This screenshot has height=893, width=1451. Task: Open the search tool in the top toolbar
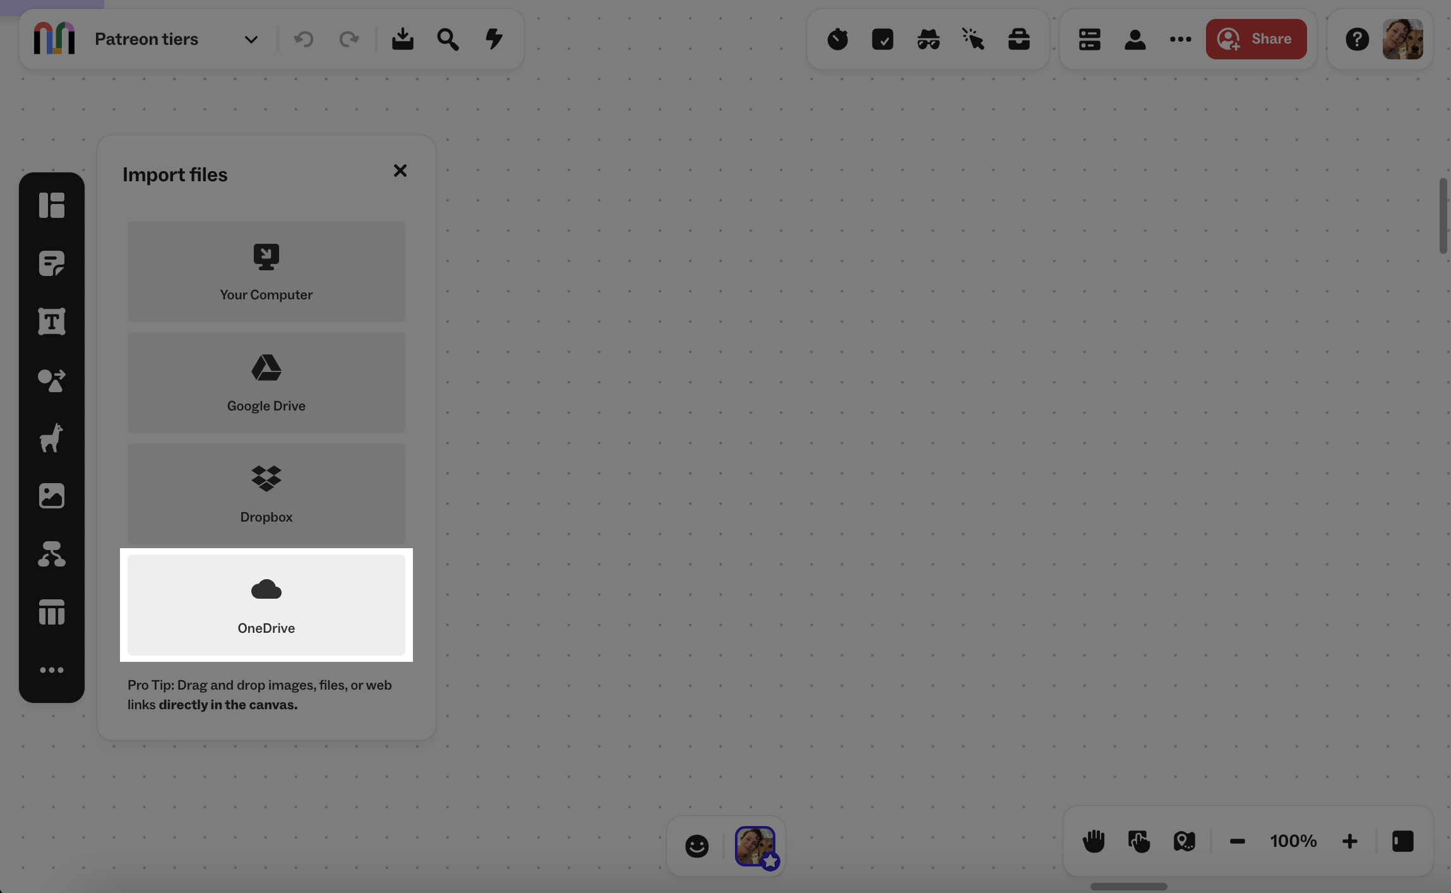(x=448, y=39)
